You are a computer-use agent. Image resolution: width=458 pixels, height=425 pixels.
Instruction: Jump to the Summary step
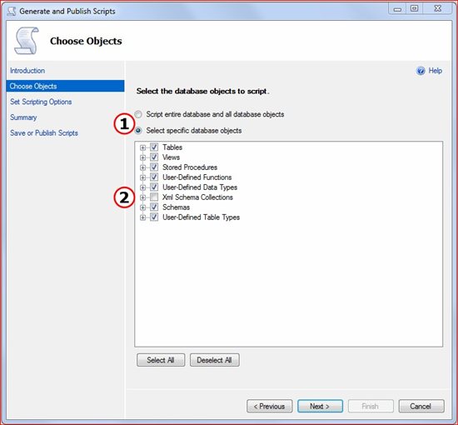tap(23, 117)
